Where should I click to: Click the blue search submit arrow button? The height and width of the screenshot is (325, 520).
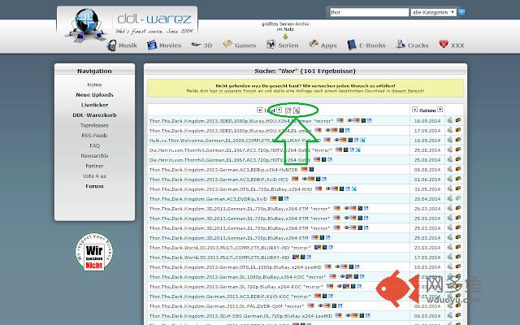tap(461, 12)
